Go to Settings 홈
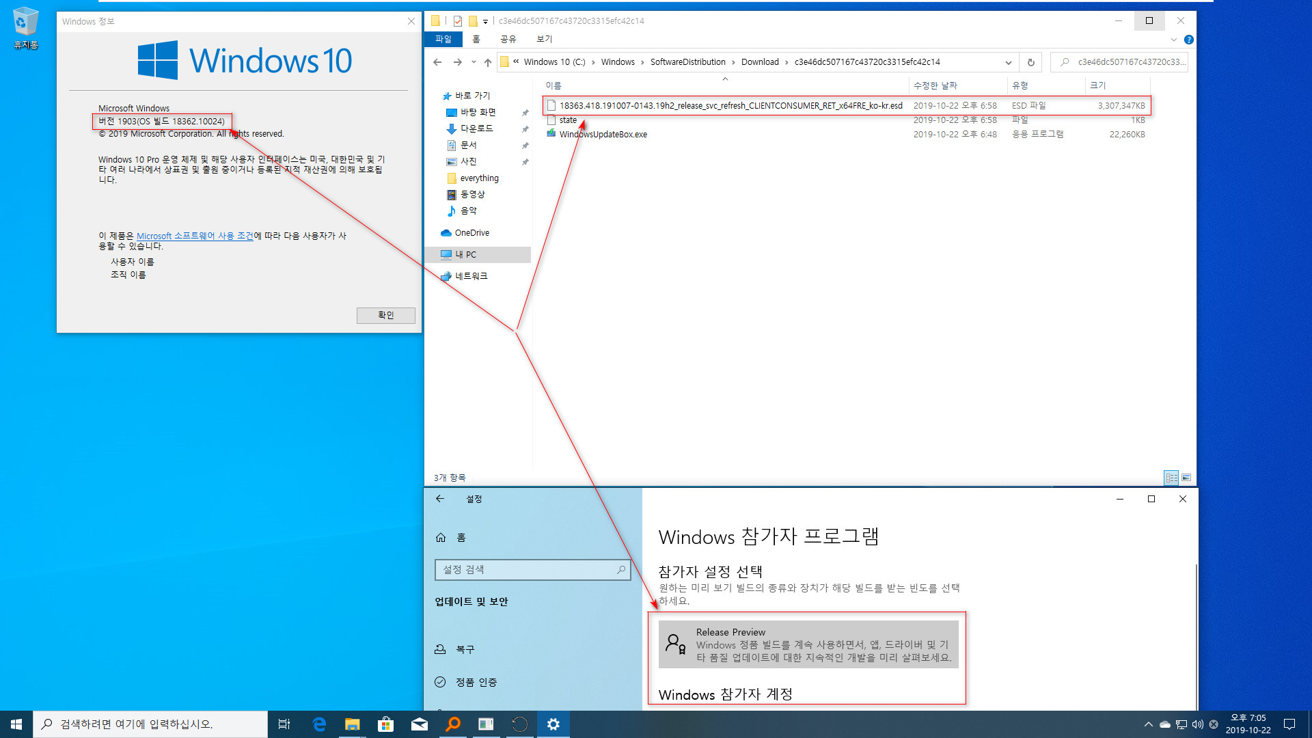 (451, 538)
